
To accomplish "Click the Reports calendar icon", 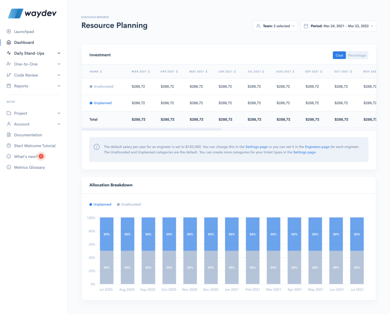I will coord(8,86).
